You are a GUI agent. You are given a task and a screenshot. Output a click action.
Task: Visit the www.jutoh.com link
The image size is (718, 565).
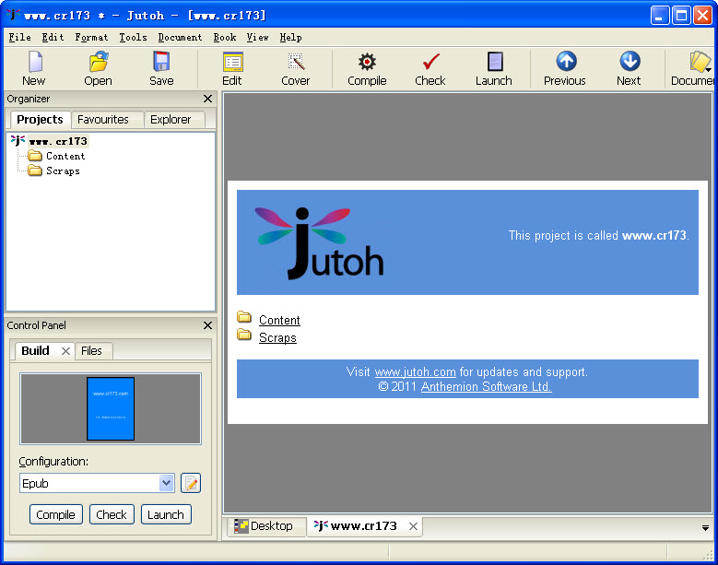click(x=416, y=371)
